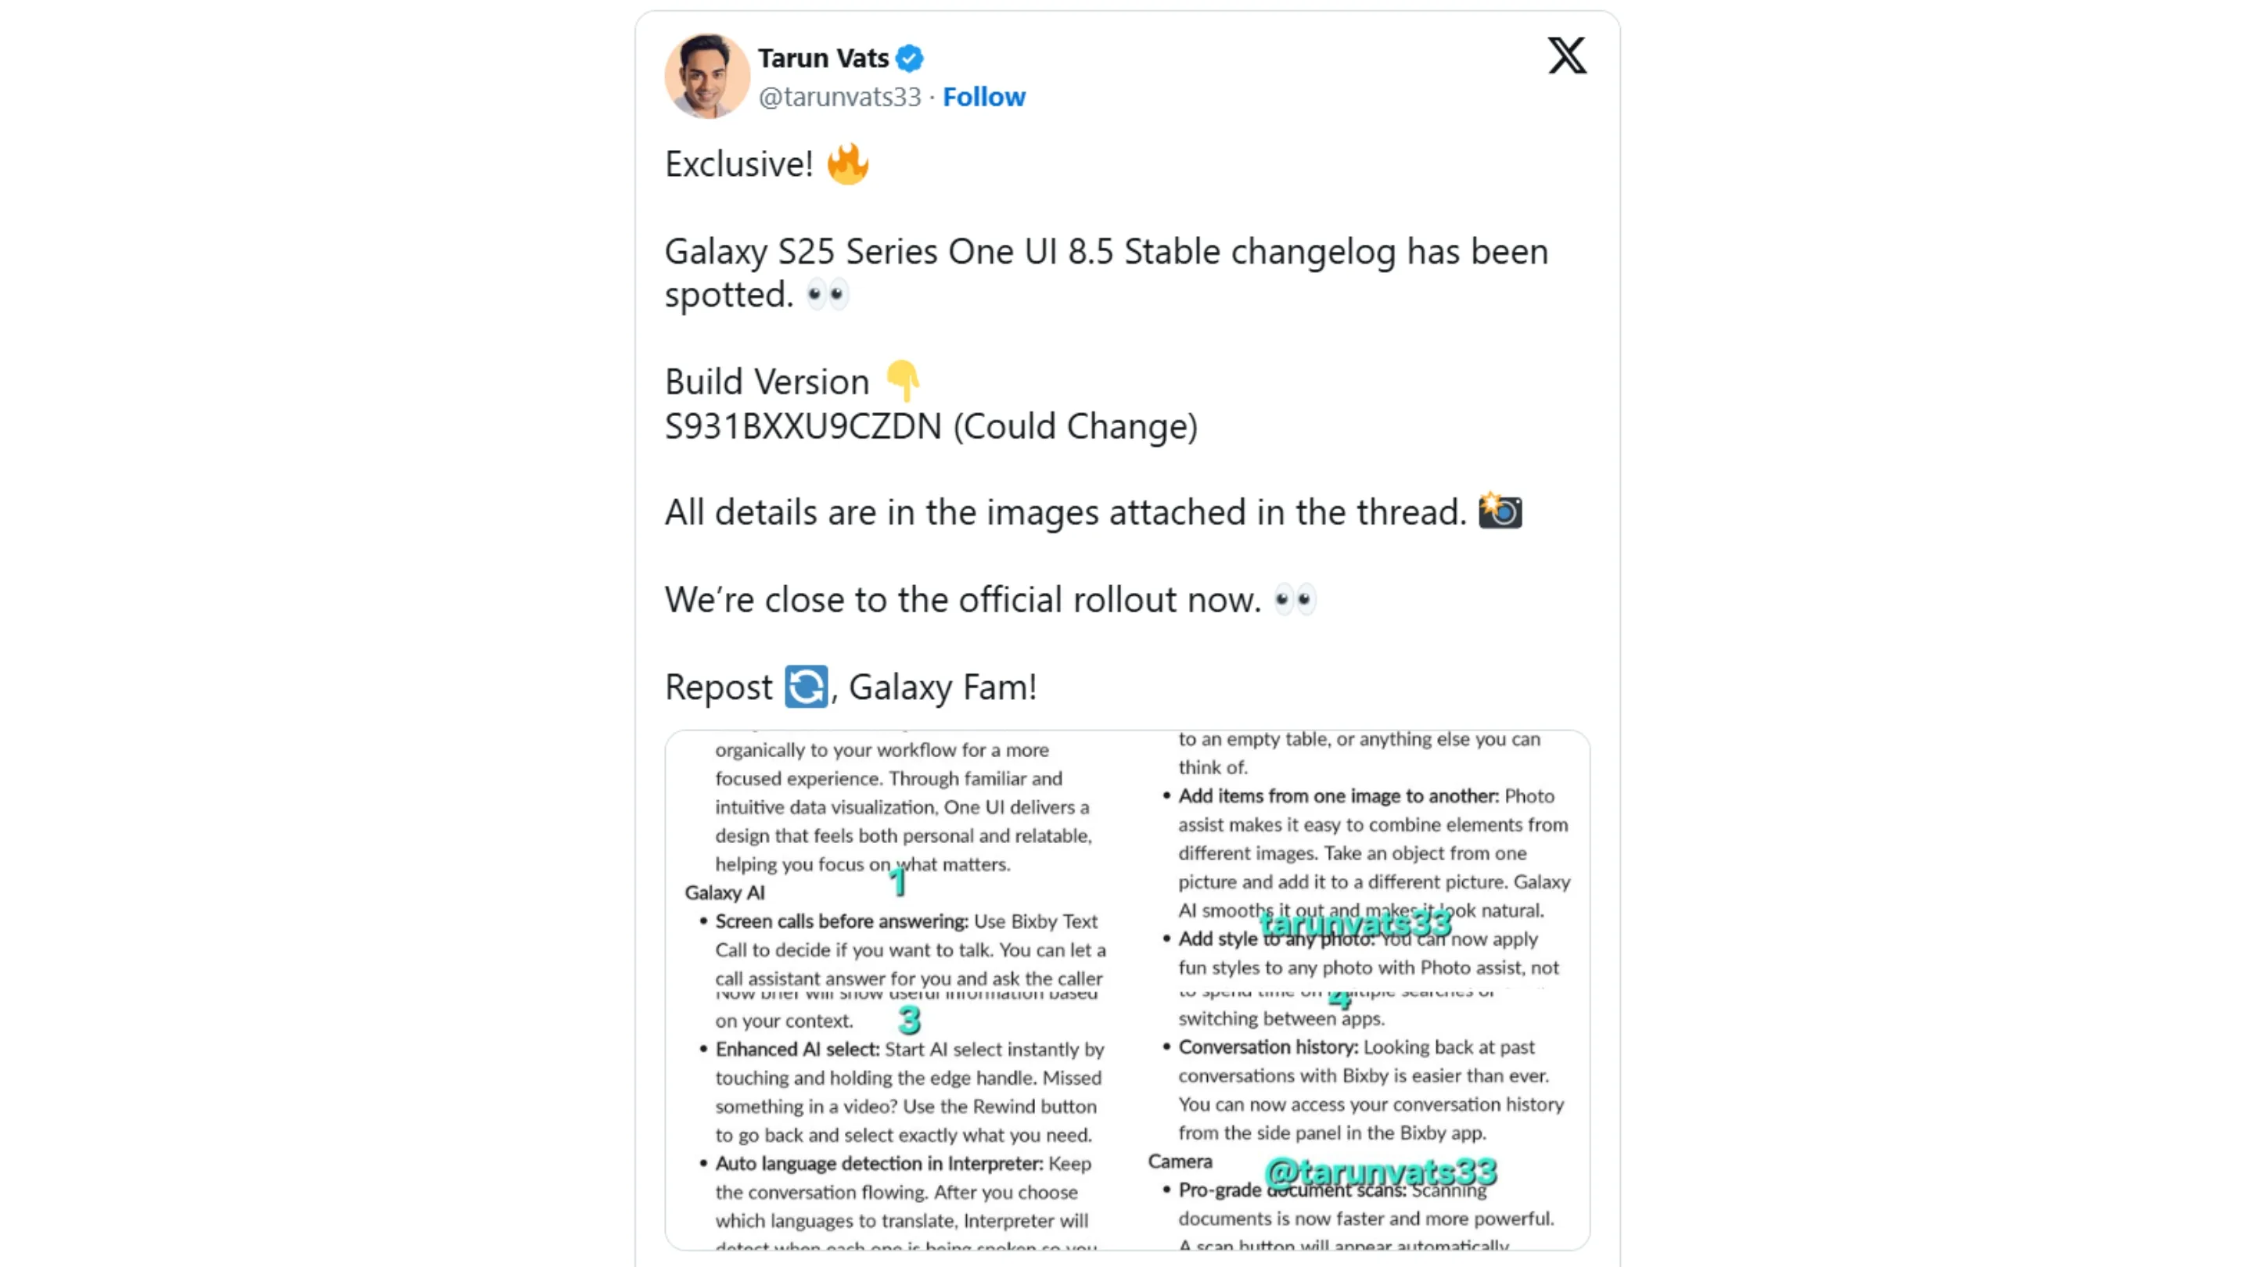Image resolution: width=2253 pixels, height=1267 pixels.
Task: Click the blue repost arrows emoji
Action: pos(805,687)
